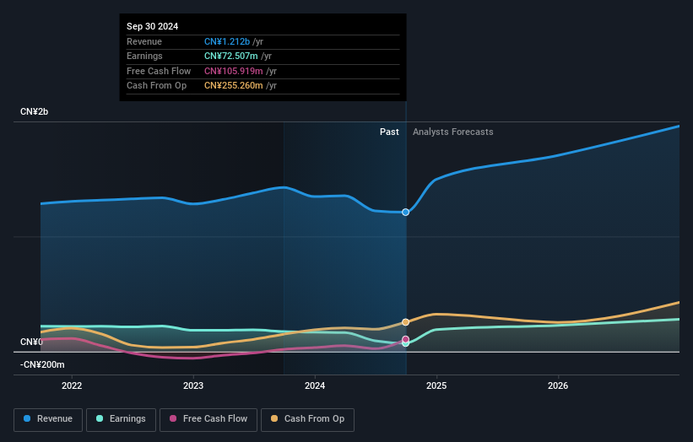This screenshot has height=442, width=693.
Task: Toggle Cash From Op legend item
Action: point(308,419)
